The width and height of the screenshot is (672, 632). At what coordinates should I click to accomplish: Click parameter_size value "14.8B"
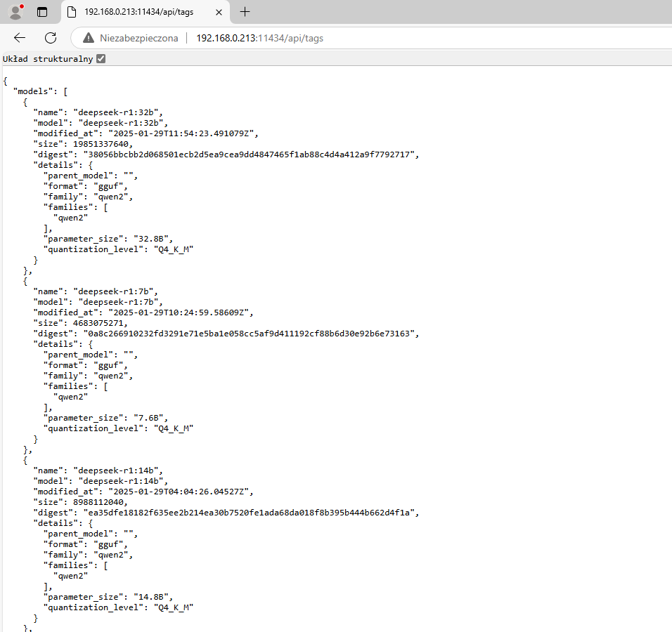pos(151,596)
